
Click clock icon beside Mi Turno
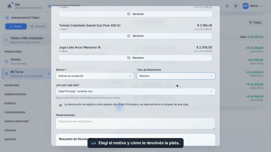(6, 74)
